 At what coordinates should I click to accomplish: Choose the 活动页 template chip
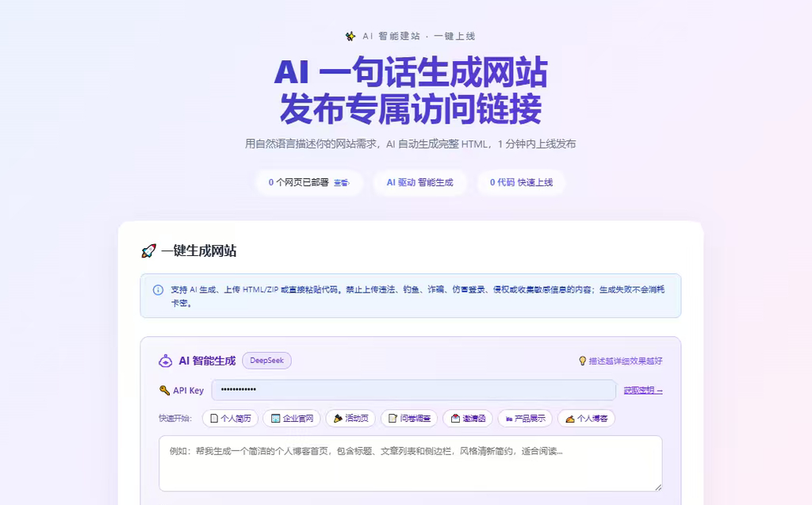point(350,419)
